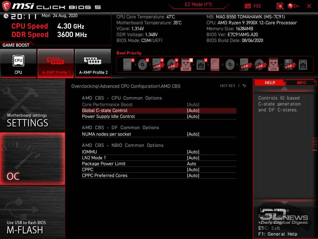Viewport: 318px width, 239px height.
Task: Open the BIOS search magnifier icon
Action: [x=280, y=6]
